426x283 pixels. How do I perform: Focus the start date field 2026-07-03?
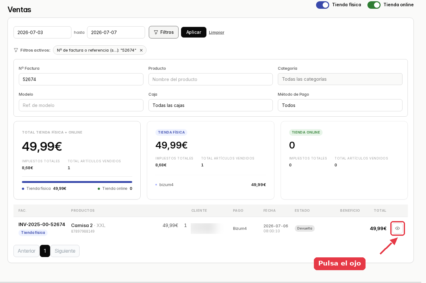tap(42, 33)
